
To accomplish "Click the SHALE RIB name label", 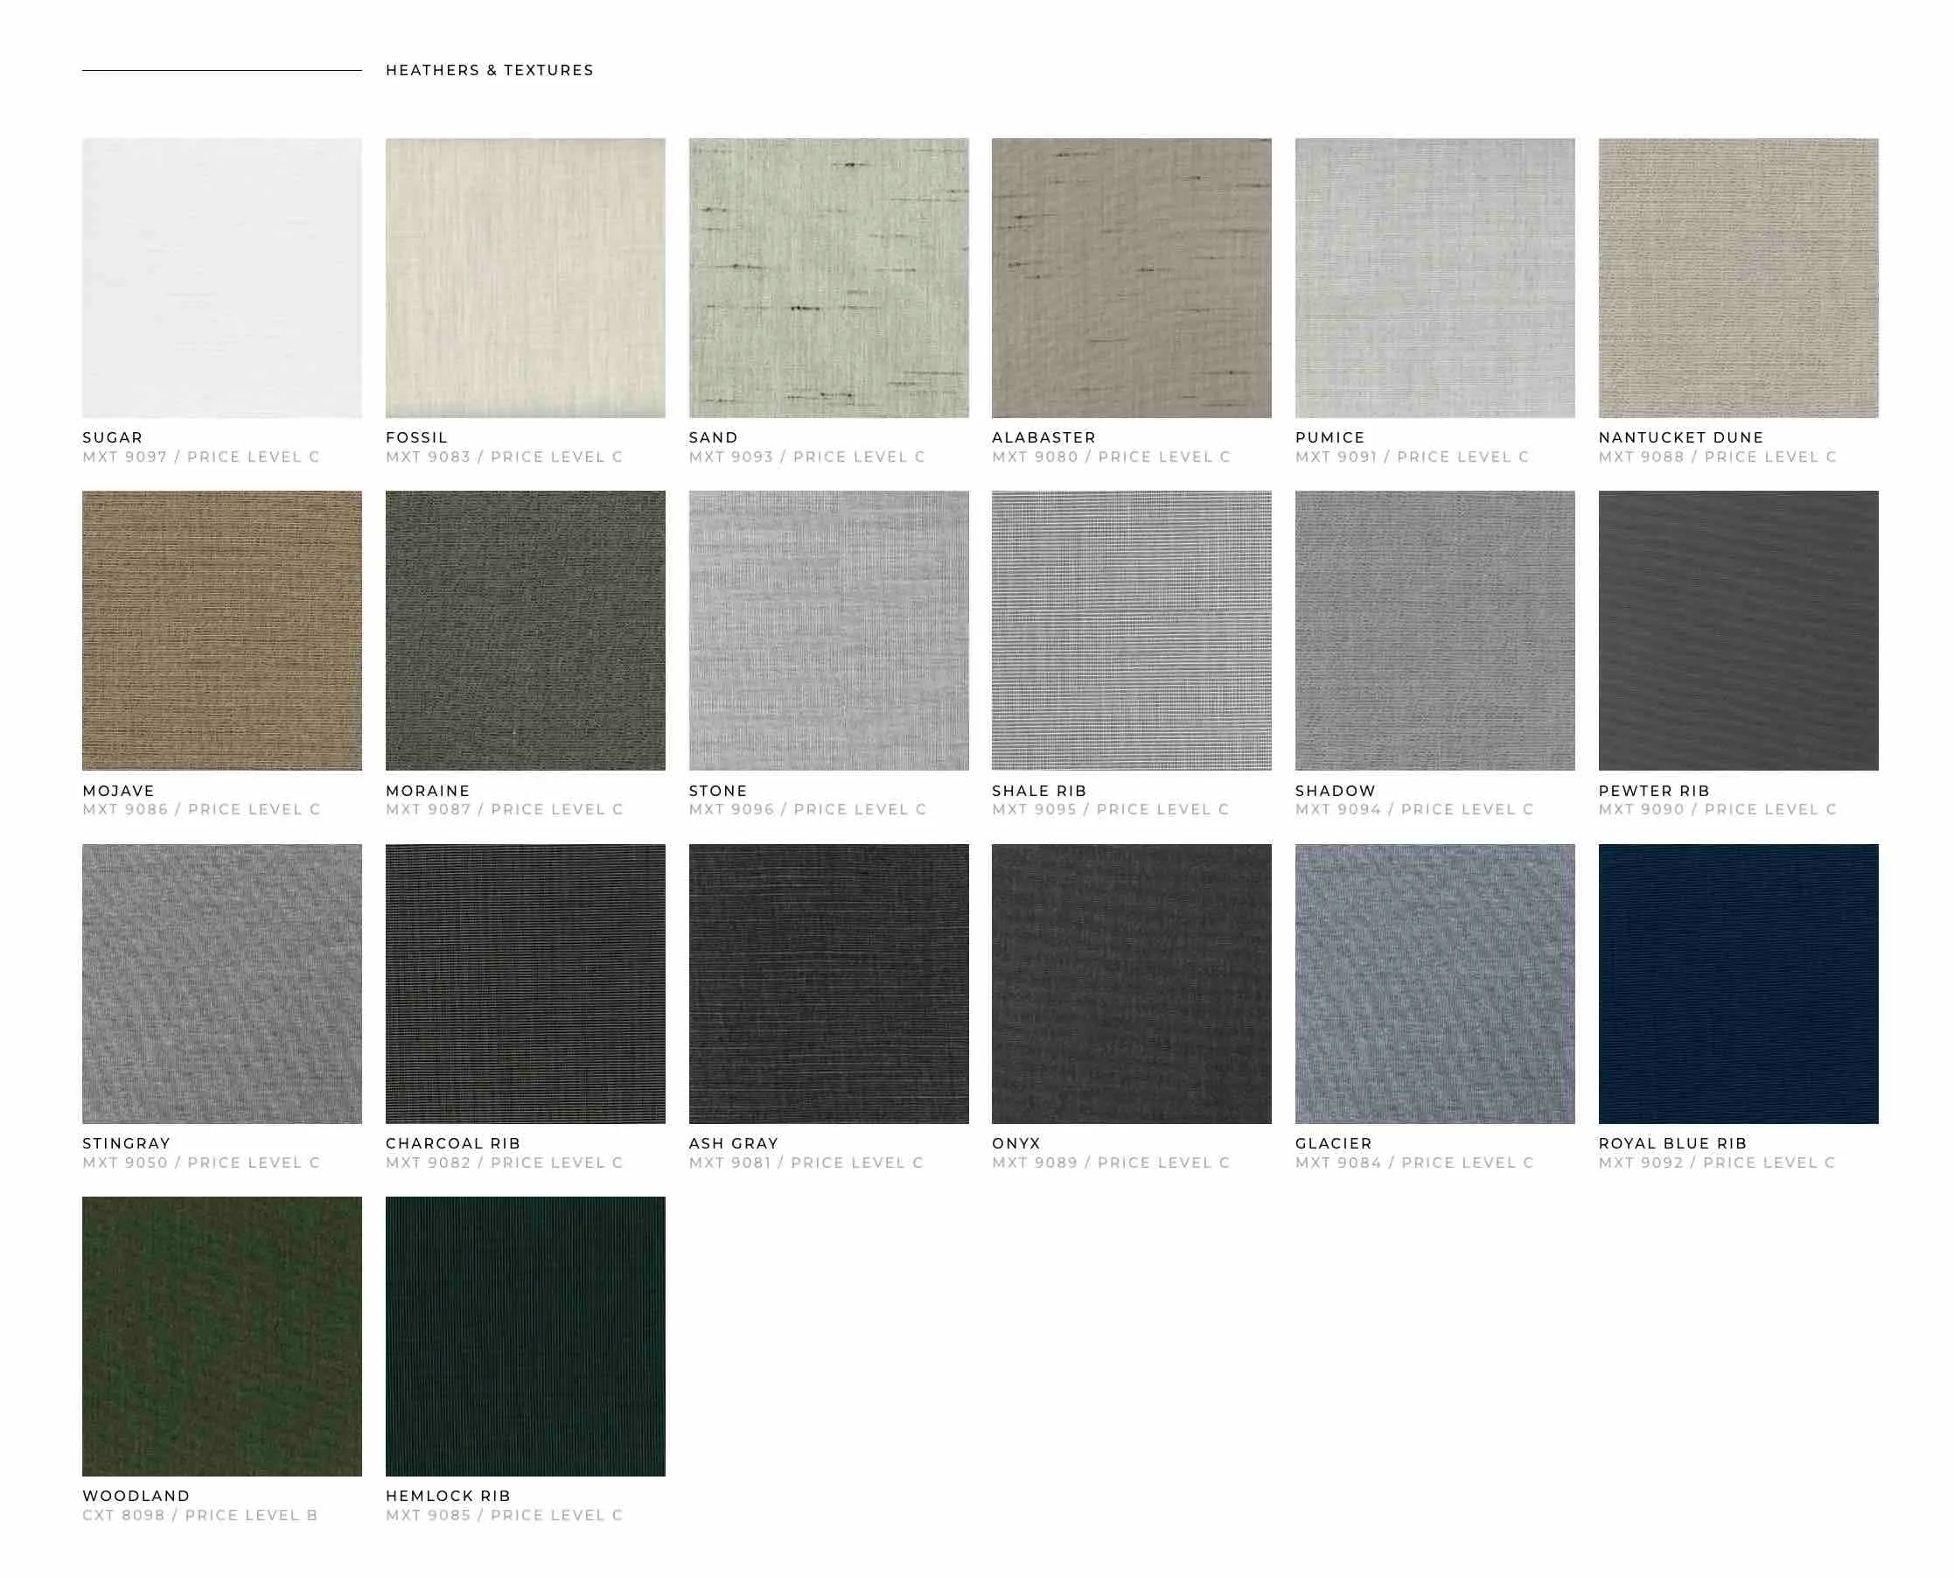I will pyautogui.click(x=1039, y=791).
